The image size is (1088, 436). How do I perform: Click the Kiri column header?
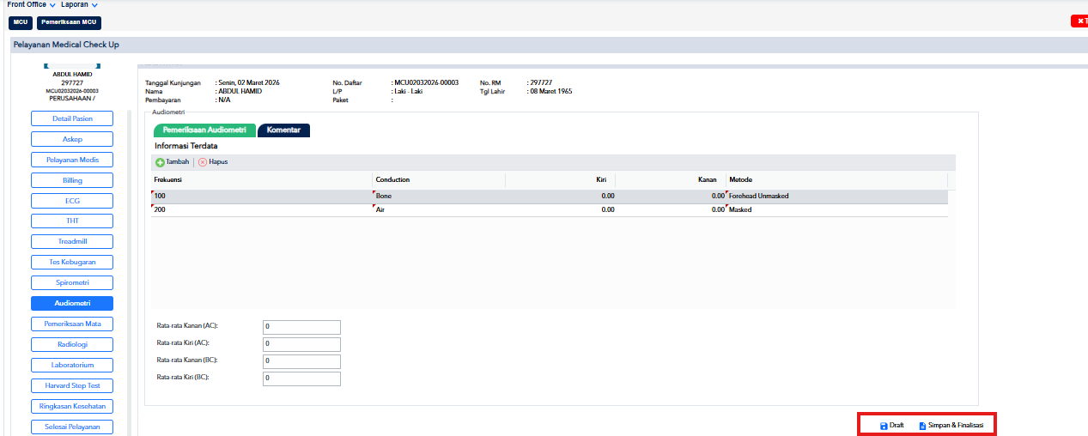561,180
